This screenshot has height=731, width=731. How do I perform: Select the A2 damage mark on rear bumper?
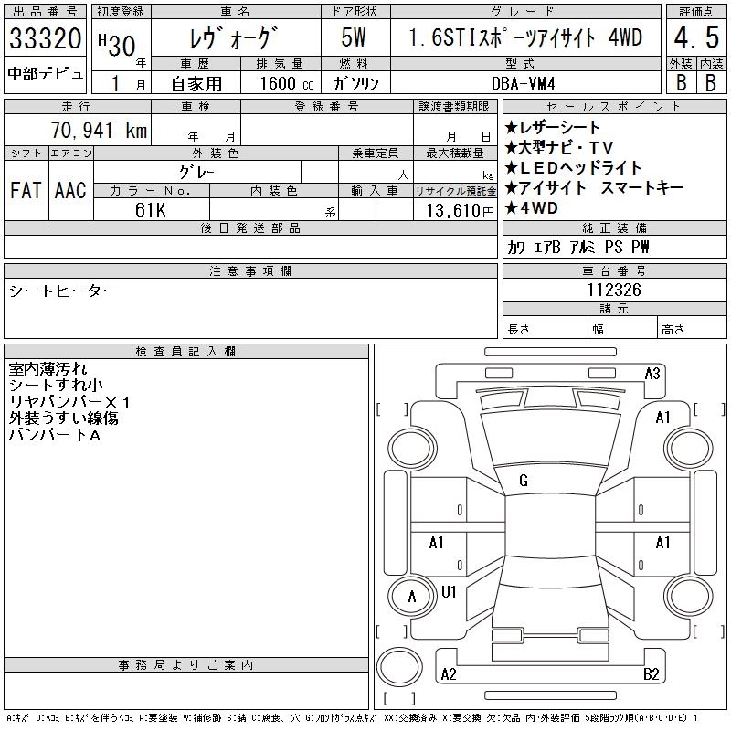pyautogui.click(x=448, y=674)
